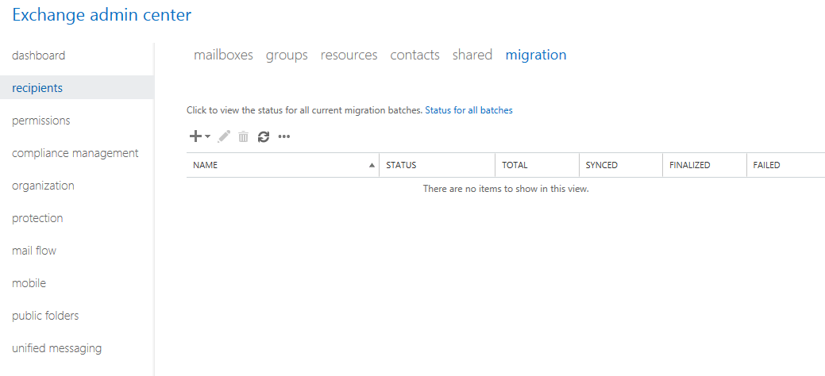Screen dimensions: 825x376
Task: Click the FINALIZED column header
Action: coord(704,165)
